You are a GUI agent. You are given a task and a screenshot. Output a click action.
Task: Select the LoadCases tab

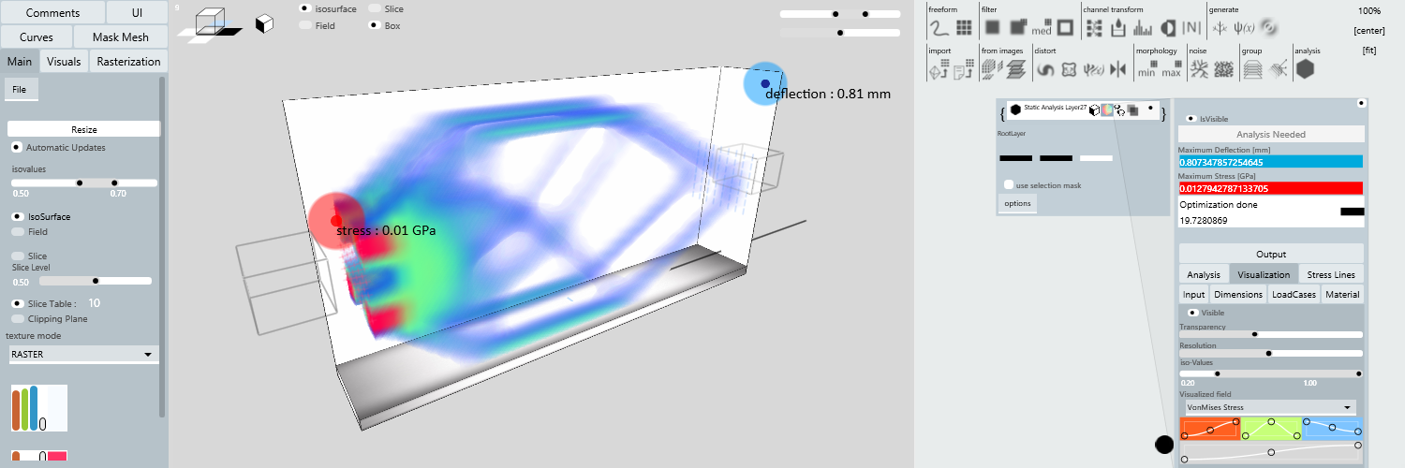1294,294
